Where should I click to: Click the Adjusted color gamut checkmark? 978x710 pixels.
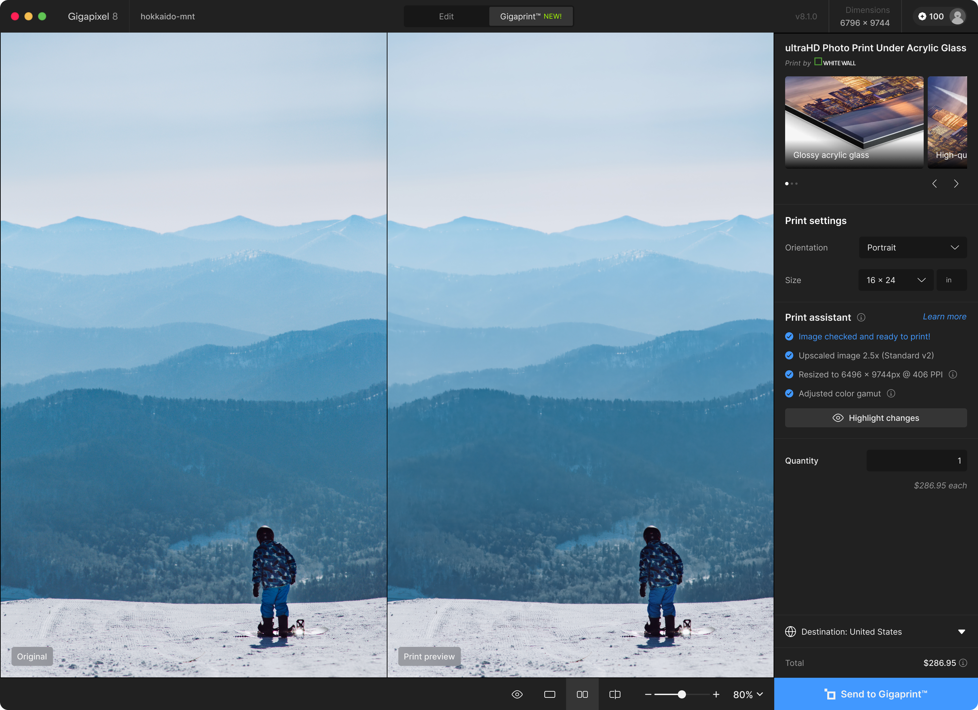click(x=789, y=394)
